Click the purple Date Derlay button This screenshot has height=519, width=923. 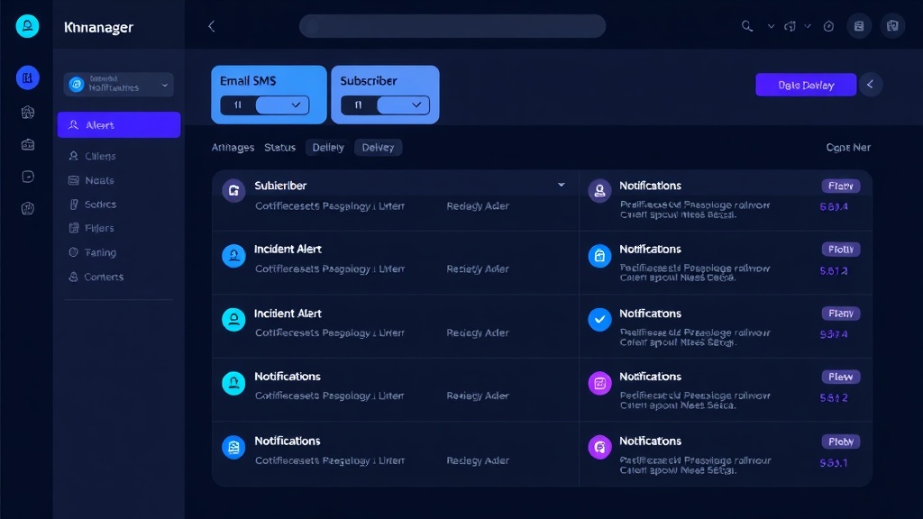pos(805,85)
